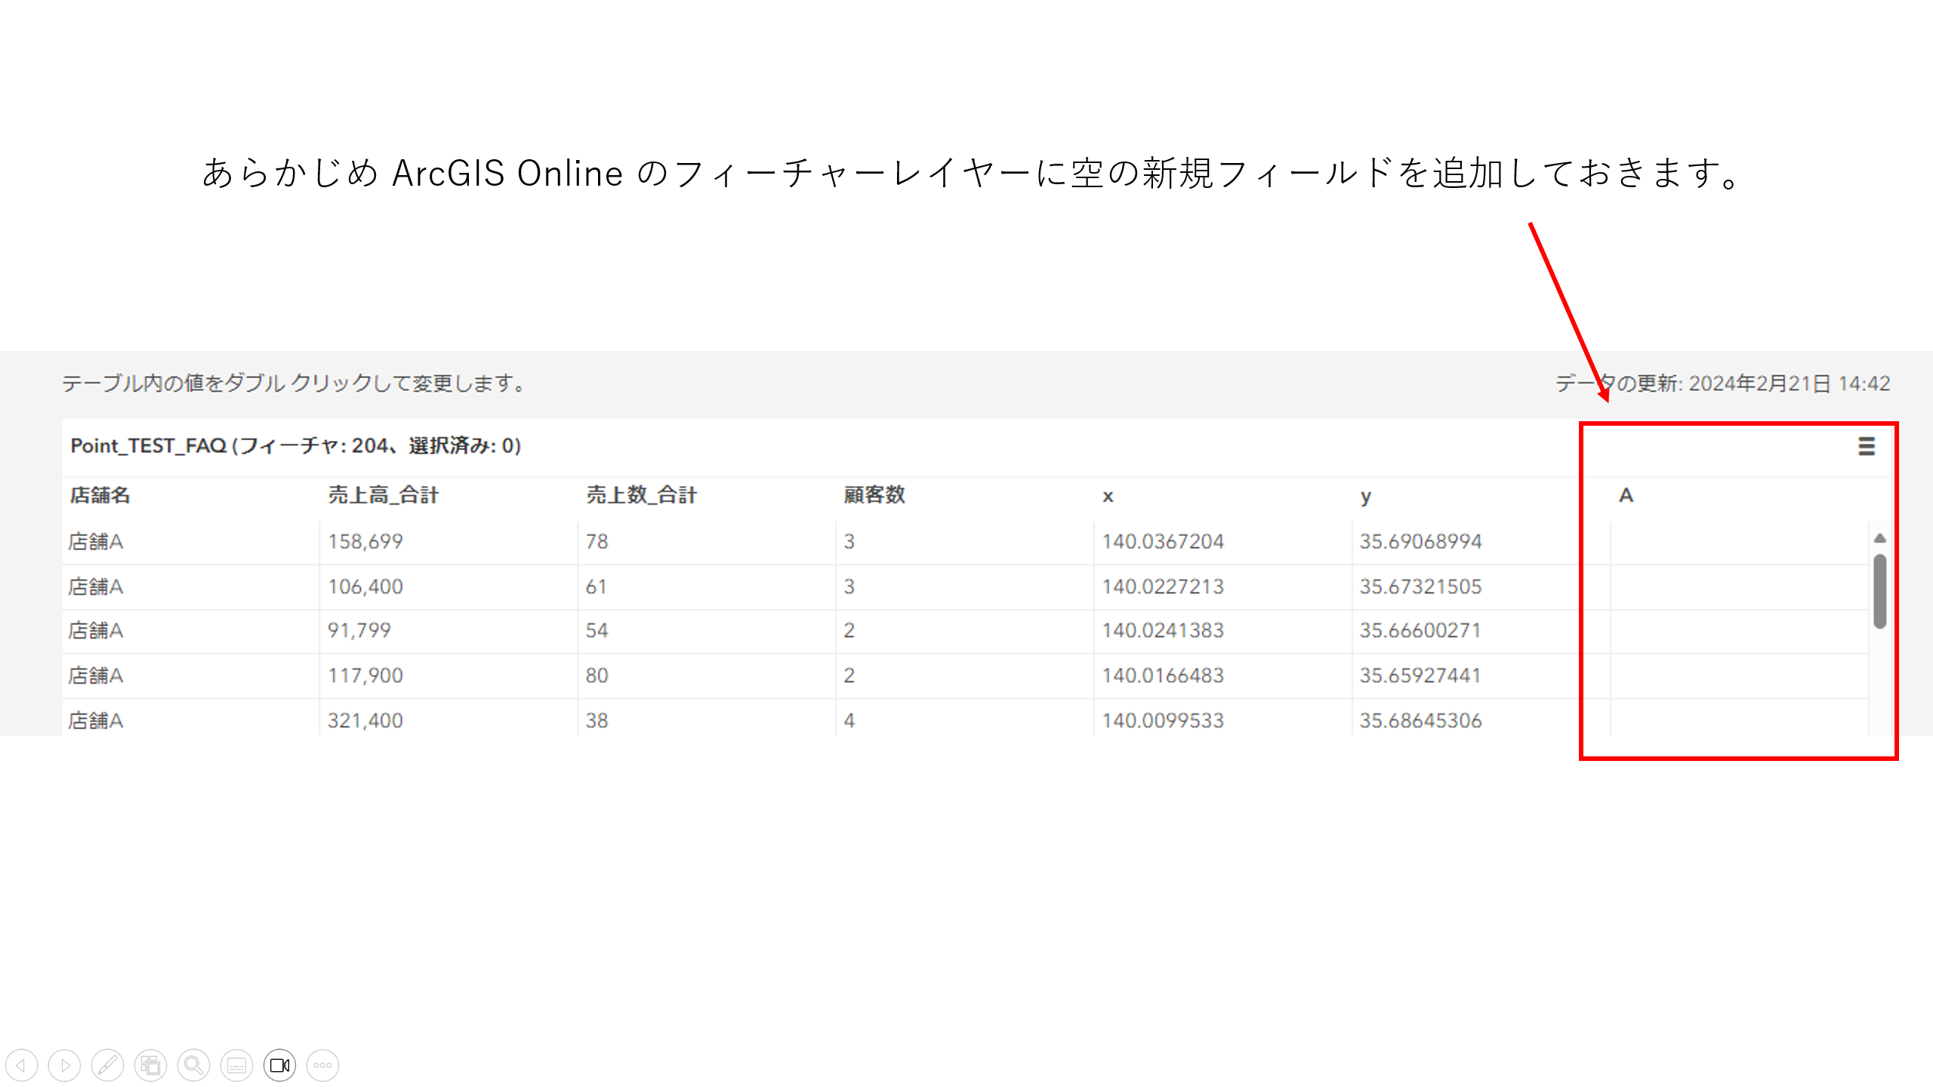Select the 売上高_合計 column header
This screenshot has height=1087, width=1933.
(x=383, y=495)
